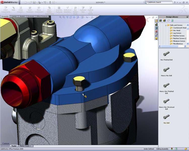Switch to Office Products tab

pyautogui.click(x=42, y=16)
